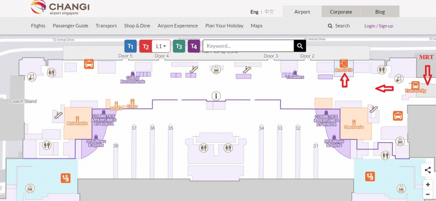
Task: Switch to the Airport tab
Action: [x=302, y=11]
